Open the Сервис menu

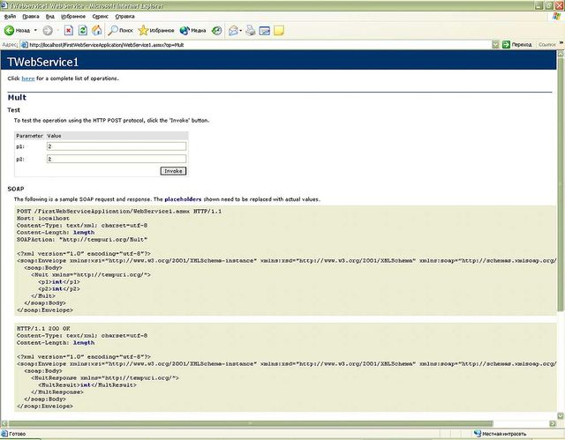[100, 17]
